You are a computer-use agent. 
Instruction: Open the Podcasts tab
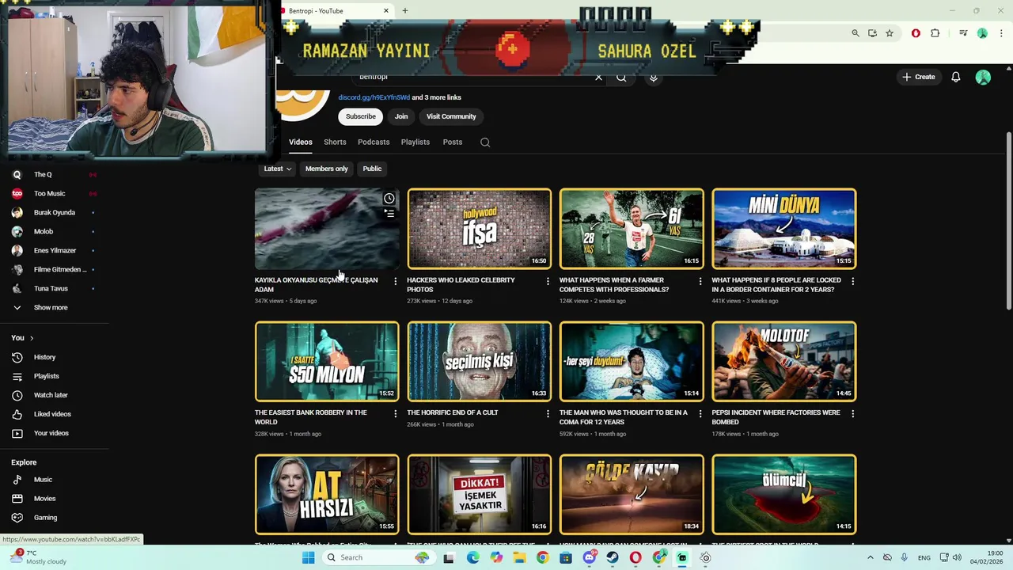(374, 142)
